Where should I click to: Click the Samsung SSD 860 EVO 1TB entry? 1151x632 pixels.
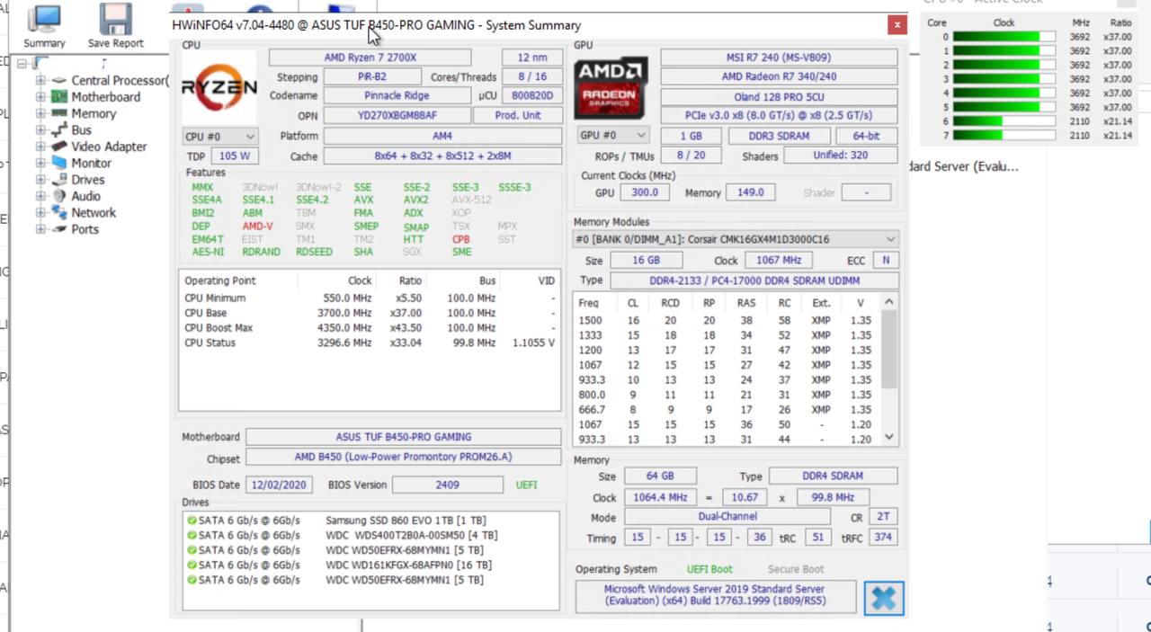(406, 521)
